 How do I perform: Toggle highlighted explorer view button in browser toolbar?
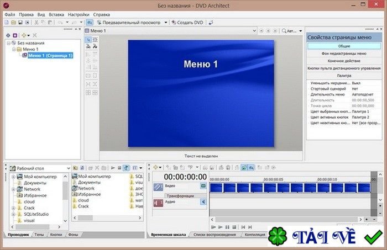(127, 168)
